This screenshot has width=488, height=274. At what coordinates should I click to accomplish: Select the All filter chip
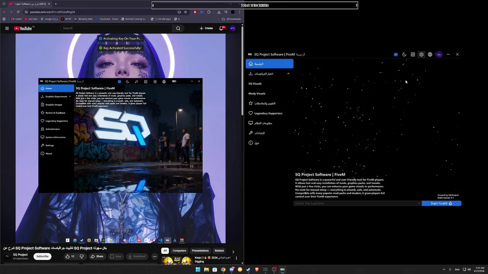pos(165,251)
